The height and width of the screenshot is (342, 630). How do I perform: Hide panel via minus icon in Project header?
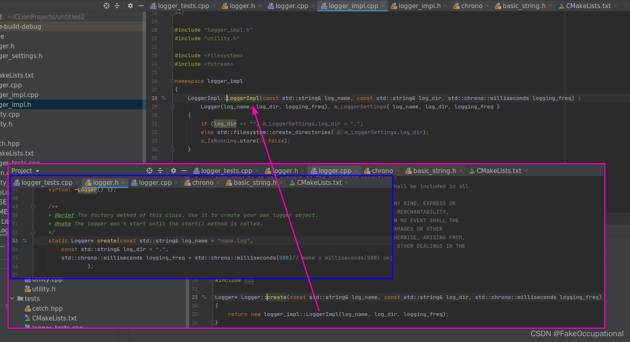184,171
